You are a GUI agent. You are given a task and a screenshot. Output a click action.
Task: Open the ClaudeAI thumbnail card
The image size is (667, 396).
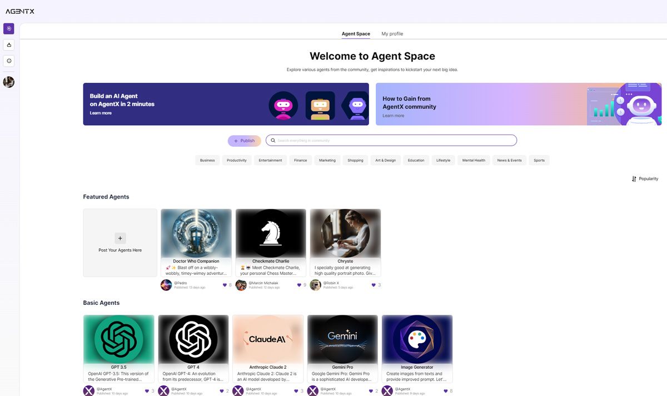point(268,339)
